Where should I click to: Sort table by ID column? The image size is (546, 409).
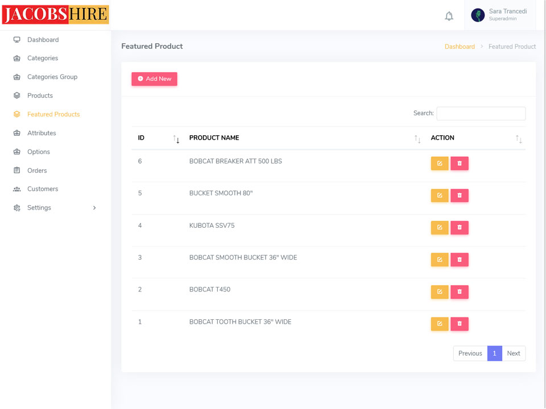(158, 138)
